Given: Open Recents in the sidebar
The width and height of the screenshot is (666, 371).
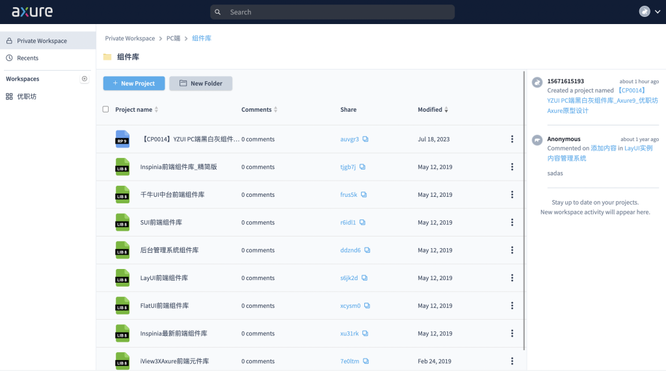Looking at the screenshot, I should tap(27, 58).
